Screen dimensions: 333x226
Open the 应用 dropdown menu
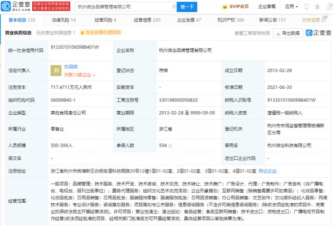(x=291, y=6)
